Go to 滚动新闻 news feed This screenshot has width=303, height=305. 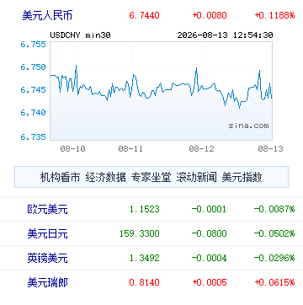click(x=196, y=177)
